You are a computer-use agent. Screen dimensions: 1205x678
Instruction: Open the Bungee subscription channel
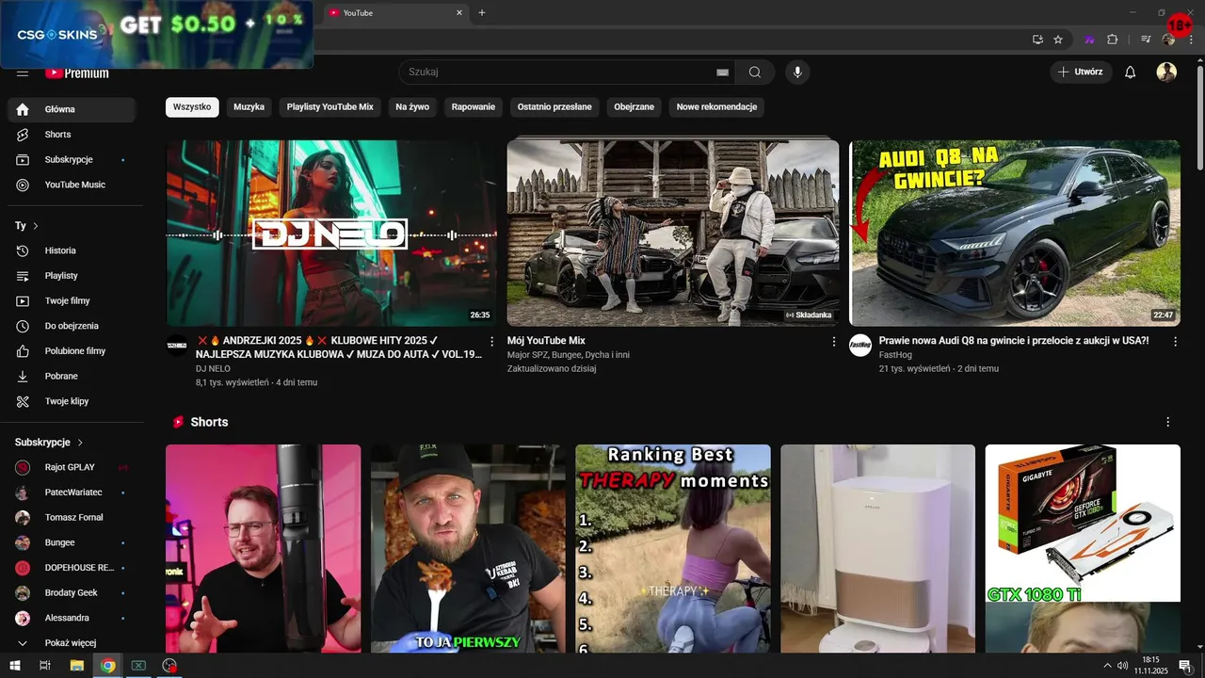(72, 542)
